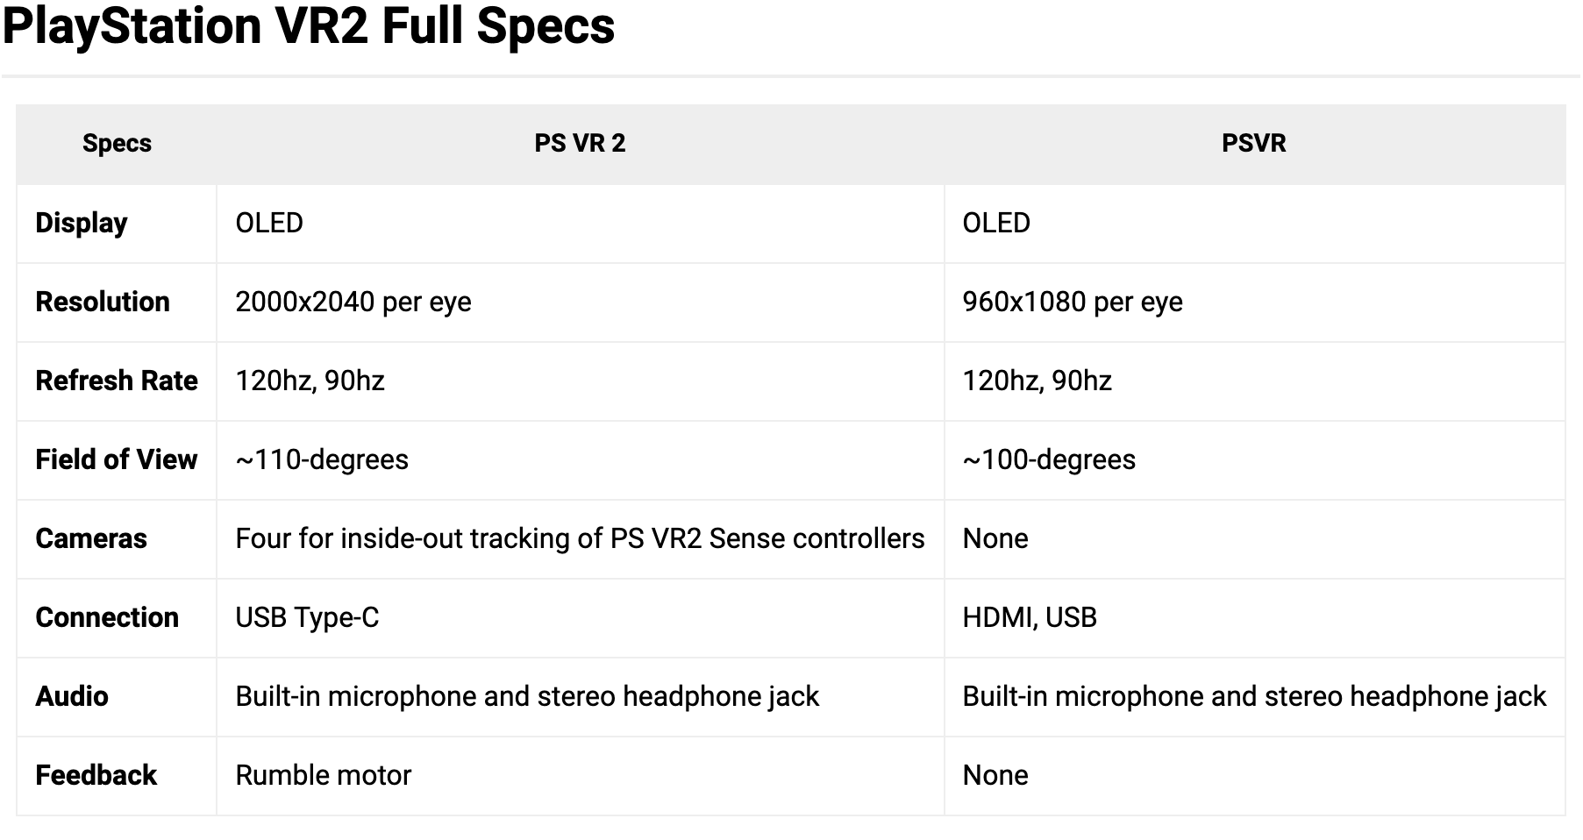The width and height of the screenshot is (1583, 840).
Task: Select the Specs column header
Action: (x=117, y=144)
